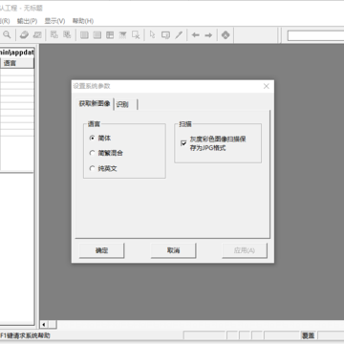Click the magnifier zoom toolbar icon
This screenshot has width=344, height=344.
click(x=7, y=34)
